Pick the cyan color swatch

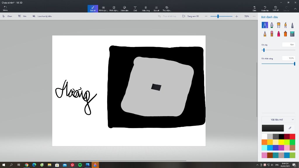[264, 148]
